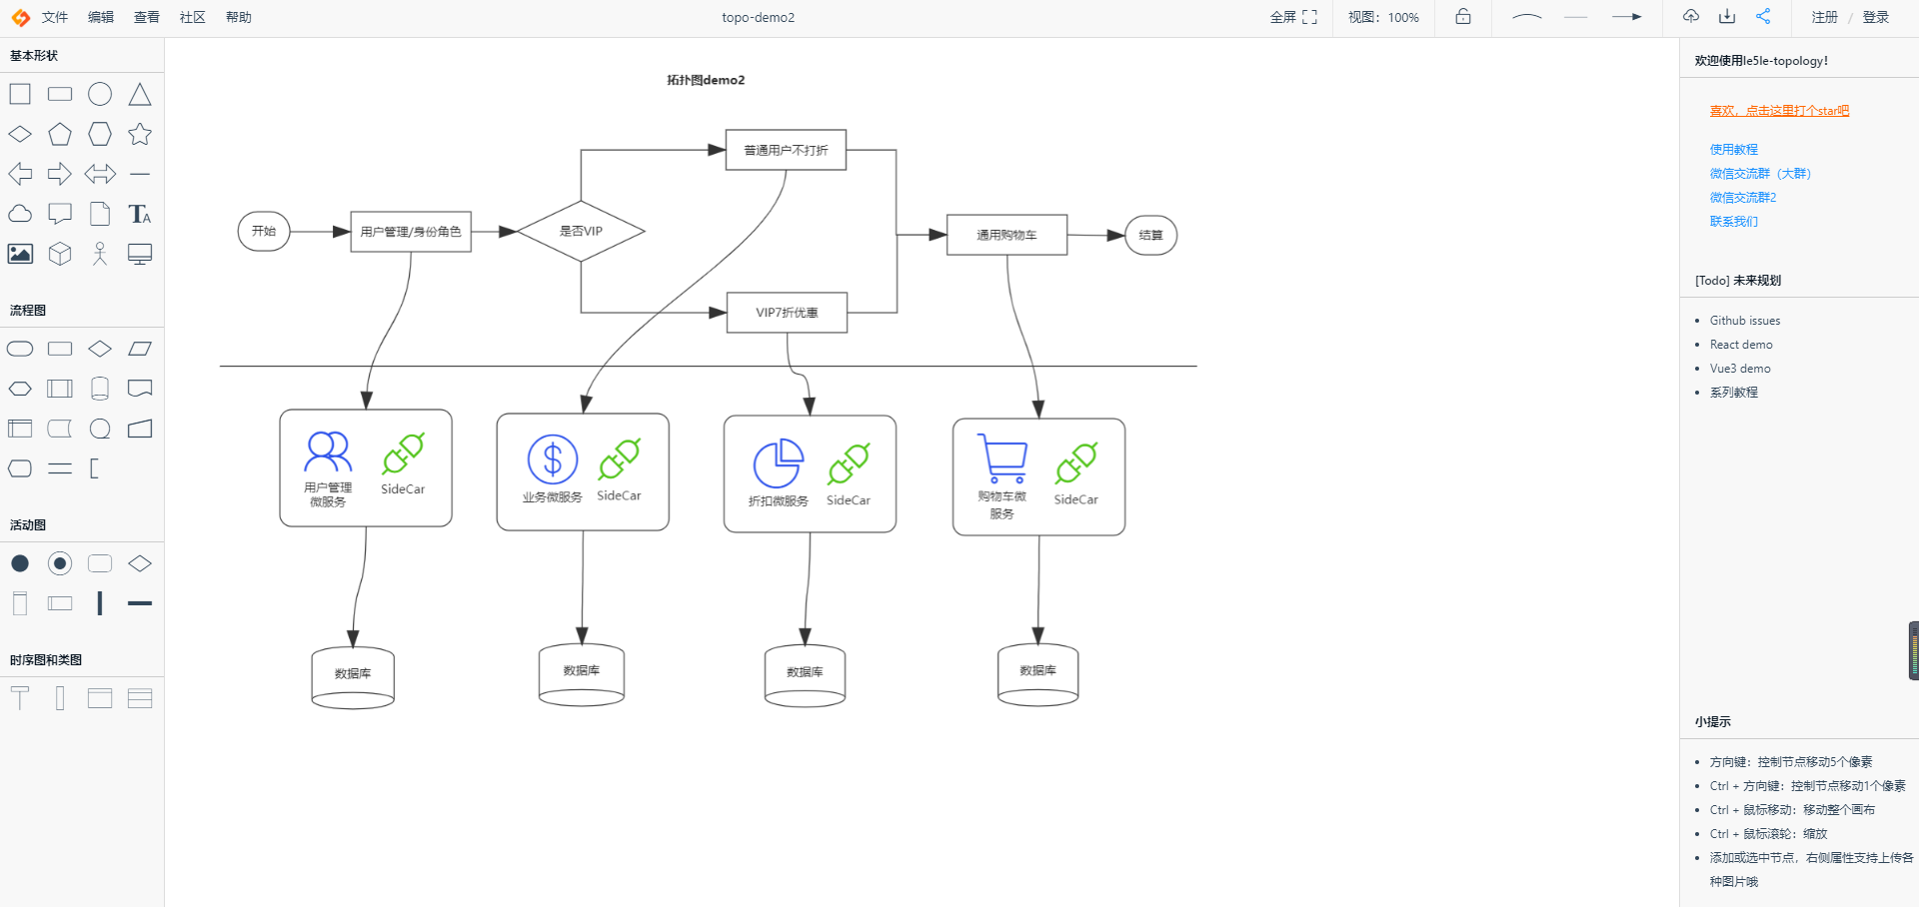This screenshot has height=907, width=1919.
Task: Select the 是否VIP diamond node
Action: (581, 231)
